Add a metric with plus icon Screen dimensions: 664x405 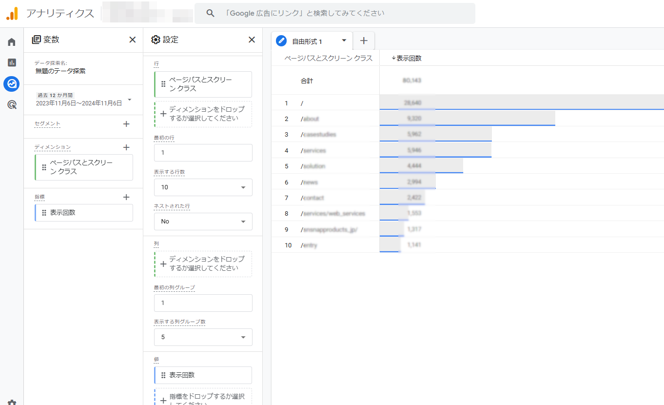point(126,197)
